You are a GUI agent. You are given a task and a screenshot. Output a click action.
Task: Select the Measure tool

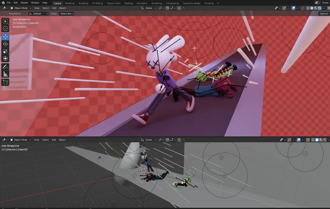5,74
